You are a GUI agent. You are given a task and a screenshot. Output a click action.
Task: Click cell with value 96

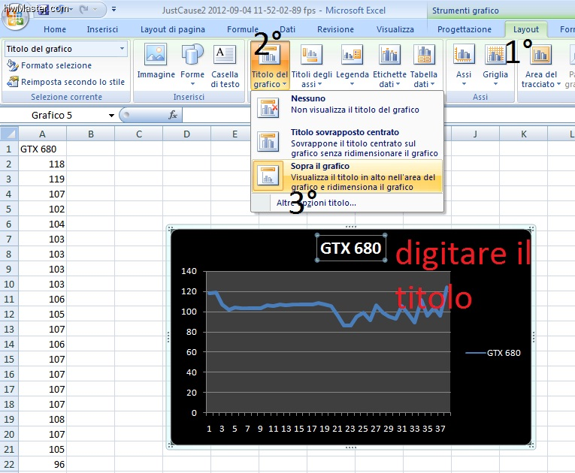coord(43,465)
